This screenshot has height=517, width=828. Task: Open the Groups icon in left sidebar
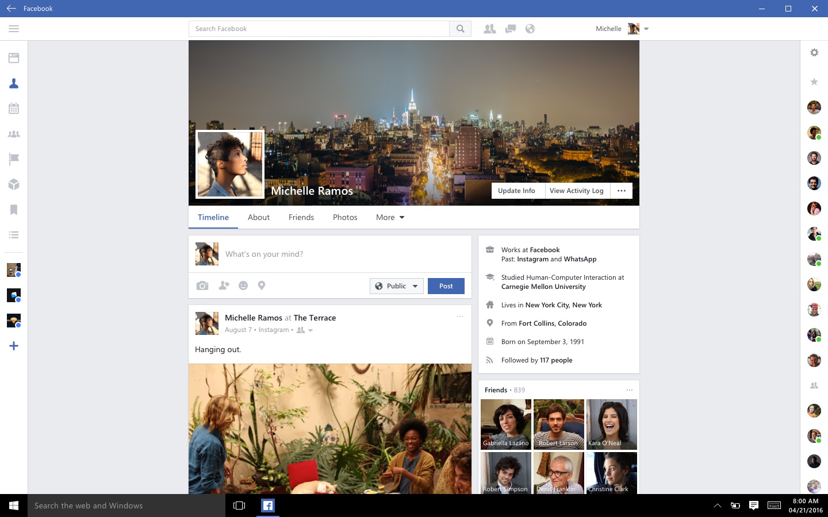tap(14, 133)
